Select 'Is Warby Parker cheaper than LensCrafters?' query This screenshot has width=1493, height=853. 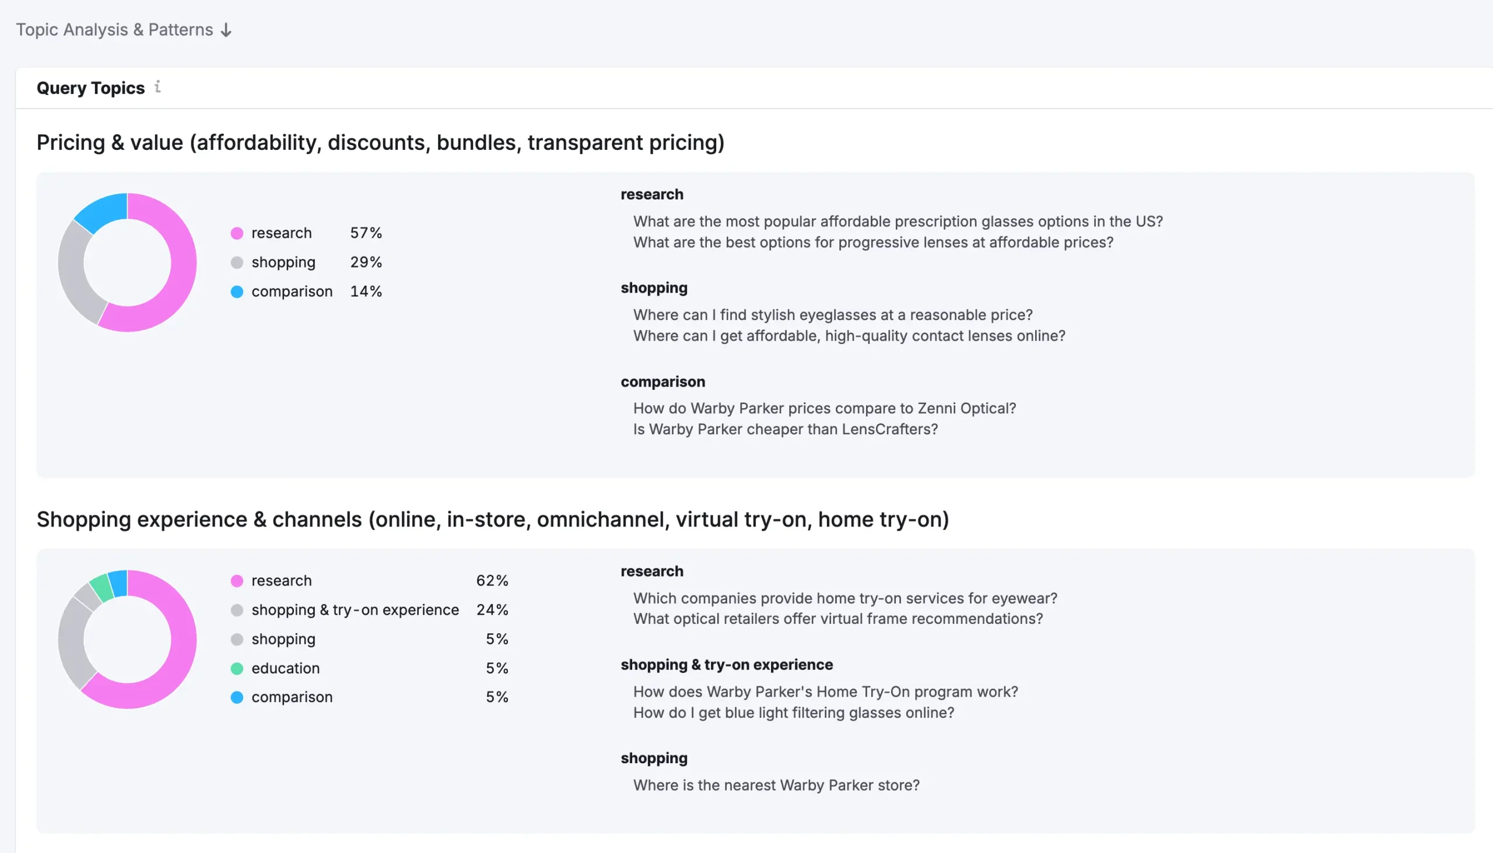pos(785,430)
